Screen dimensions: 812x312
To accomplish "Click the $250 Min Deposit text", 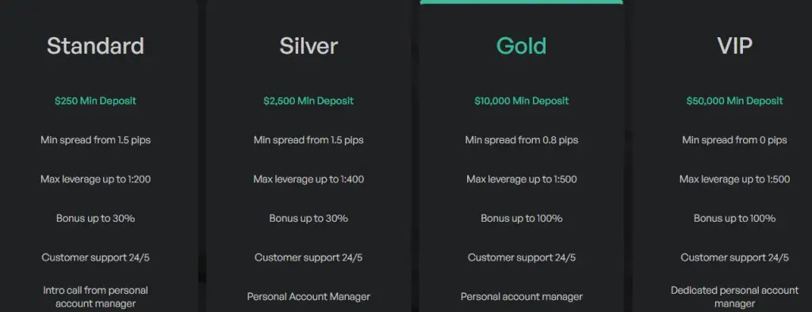I will pos(95,101).
